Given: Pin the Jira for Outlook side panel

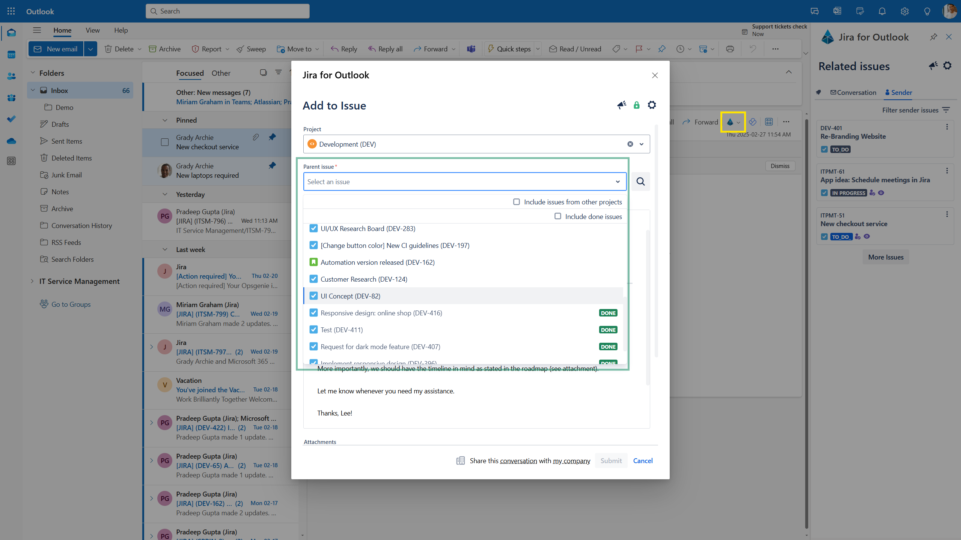Looking at the screenshot, I should pos(933,37).
